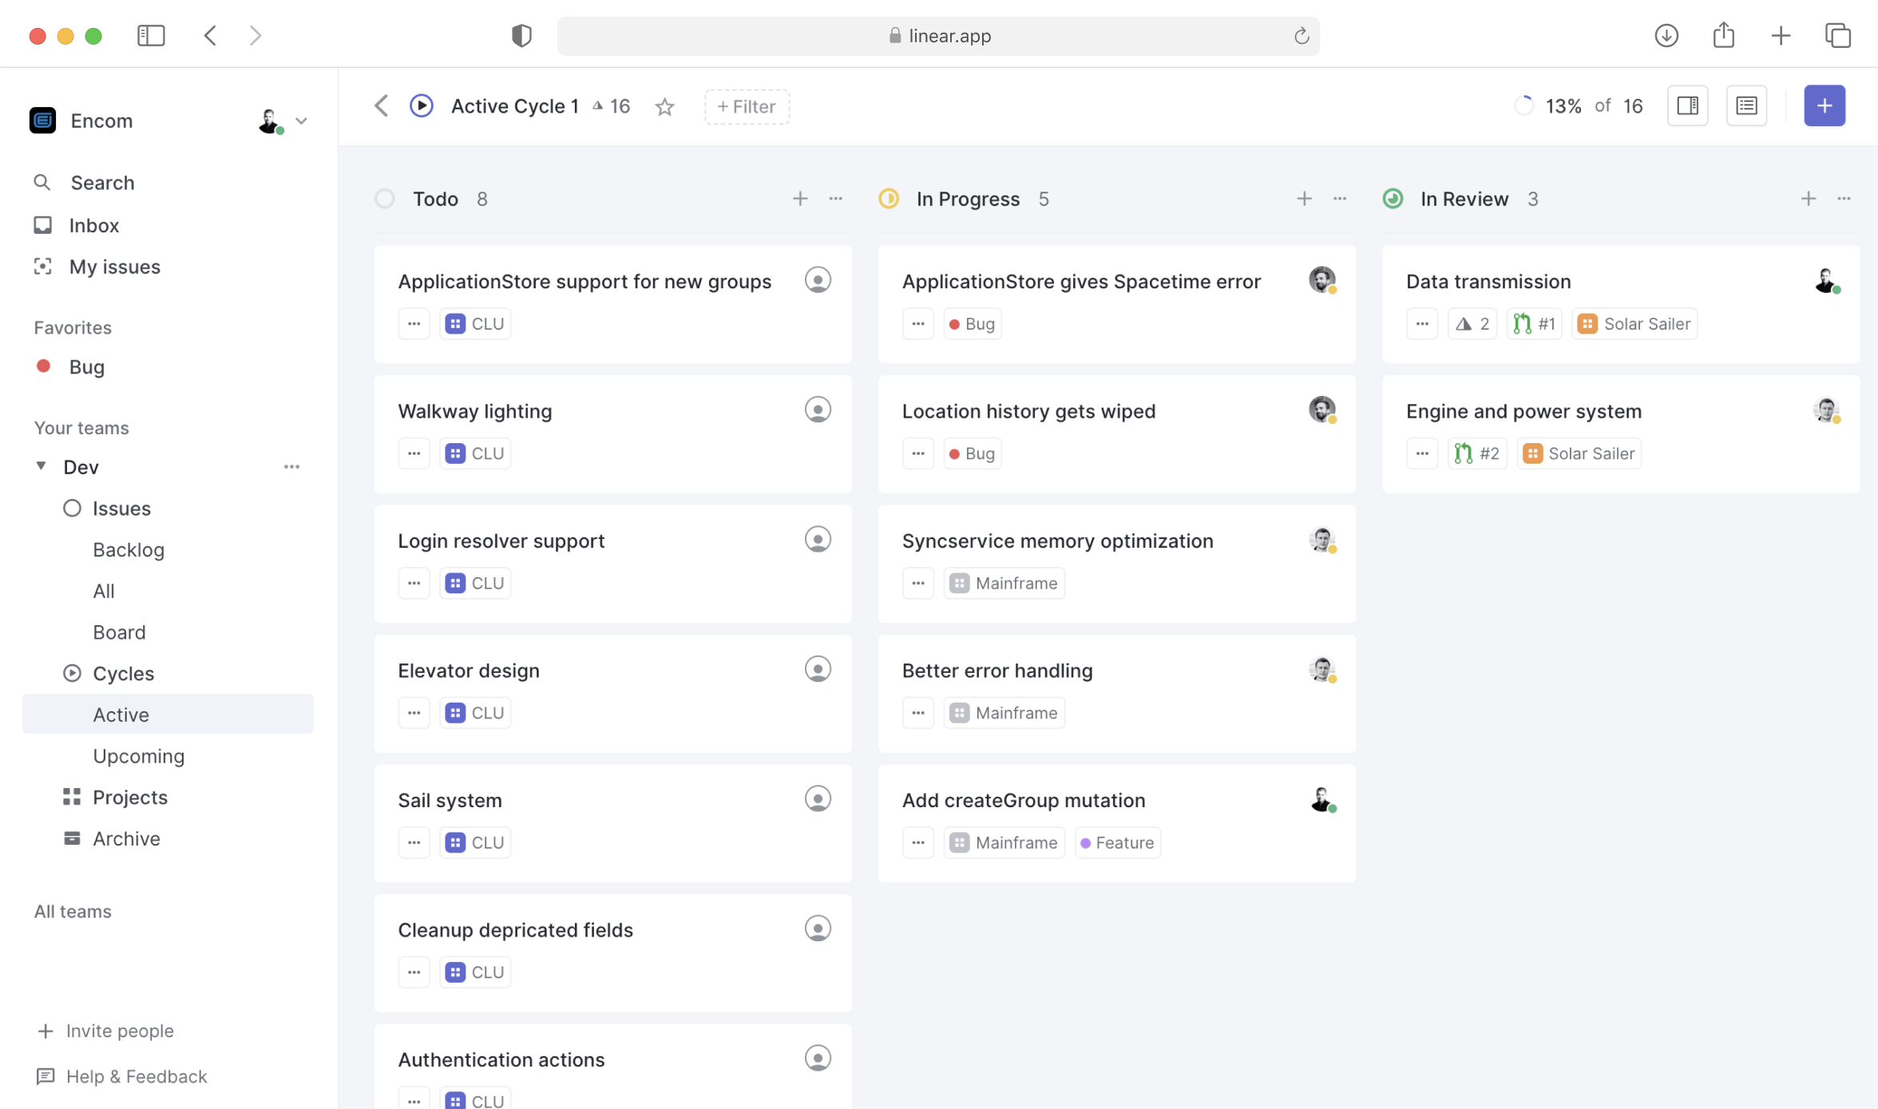
Task: Click the blue create new issue button
Action: (1824, 106)
